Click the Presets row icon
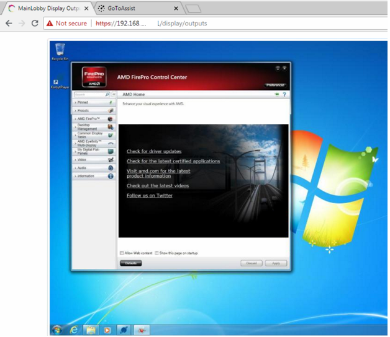Viewport: 390px width, 337px height. pyautogui.click(x=111, y=110)
